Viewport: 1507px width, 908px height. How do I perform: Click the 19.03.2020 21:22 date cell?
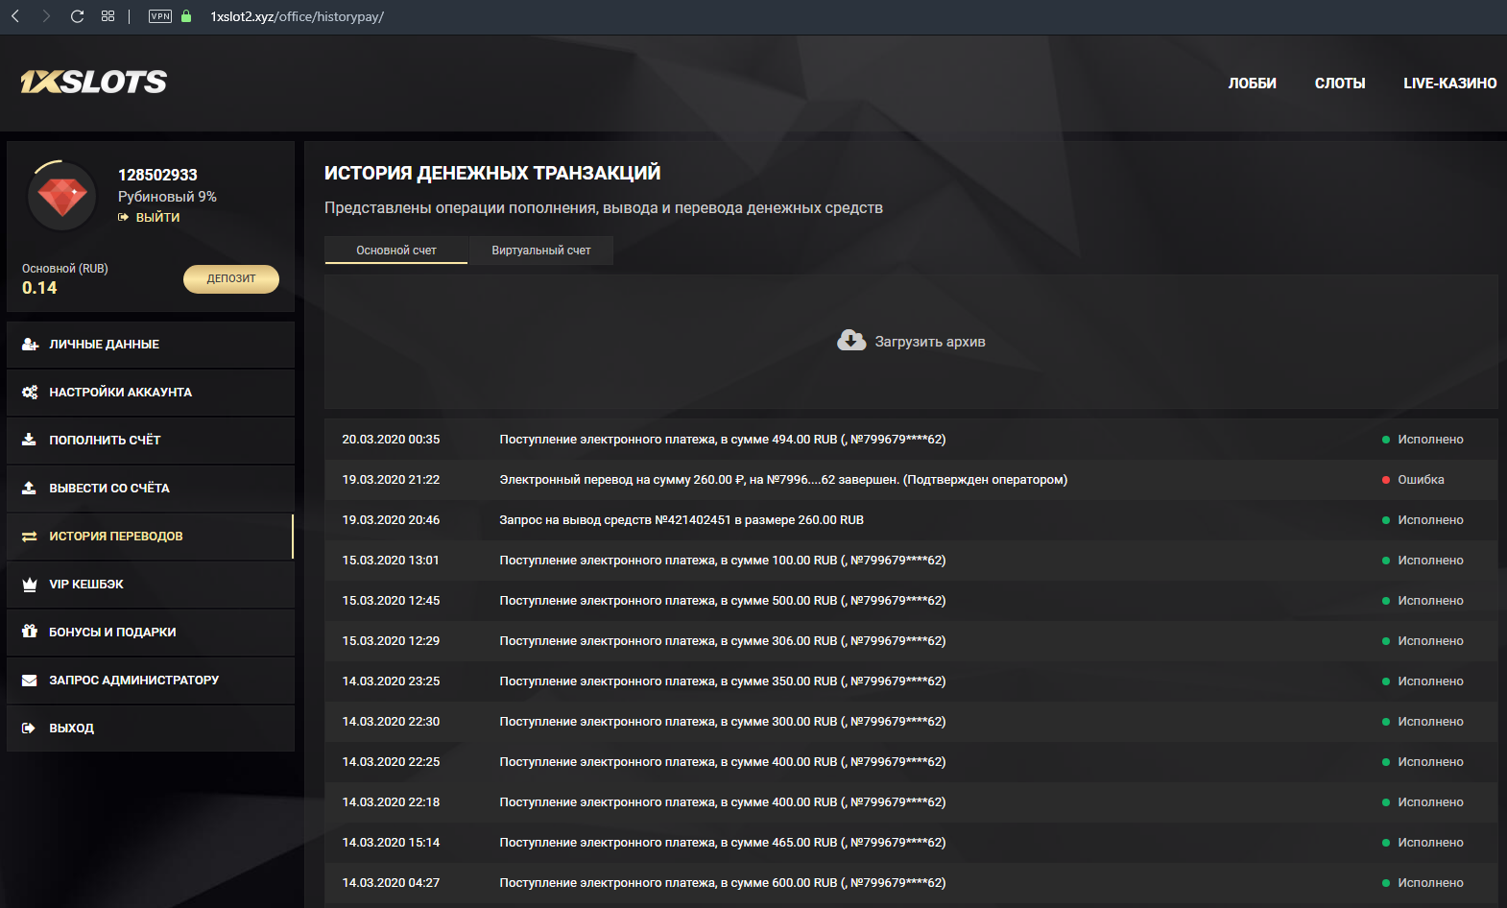391,480
